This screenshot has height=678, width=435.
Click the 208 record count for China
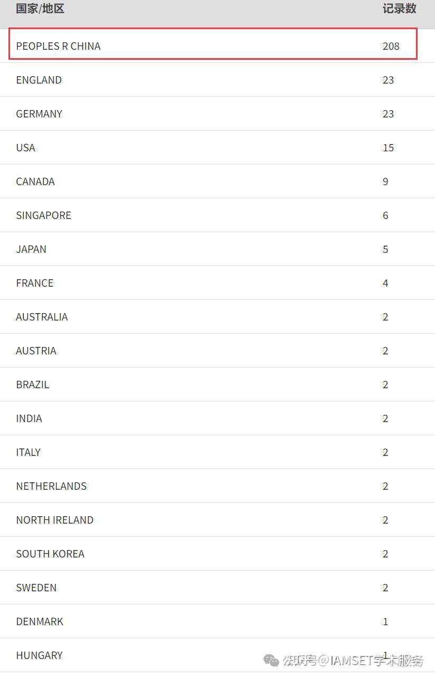click(x=391, y=46)
